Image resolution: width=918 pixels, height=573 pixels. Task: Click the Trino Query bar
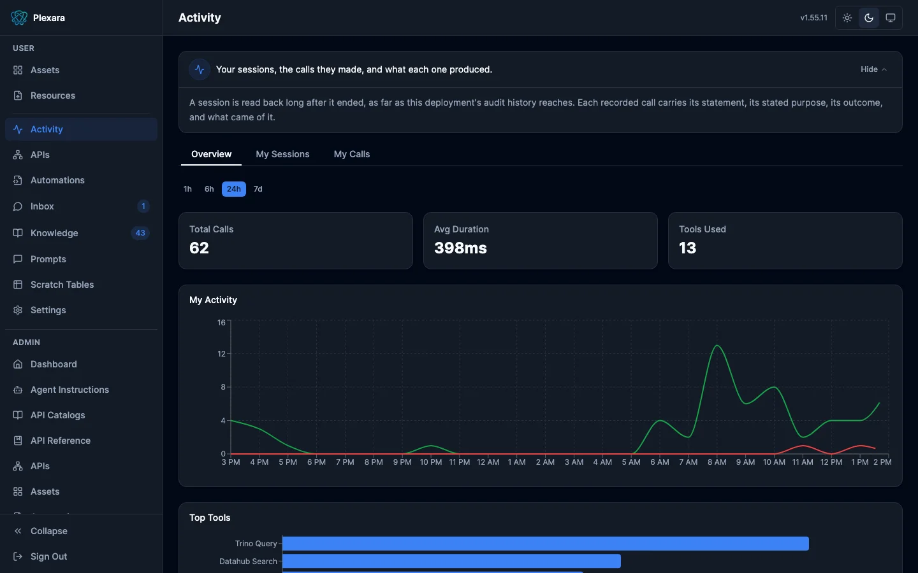(546, 544)
